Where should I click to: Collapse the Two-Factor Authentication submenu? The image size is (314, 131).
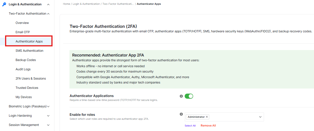point(49,13)
